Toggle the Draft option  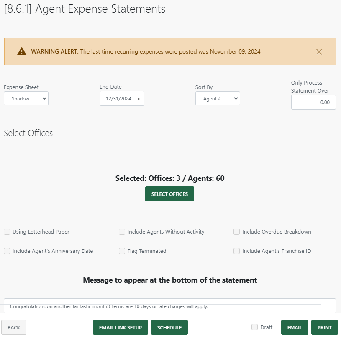[254, 327]
